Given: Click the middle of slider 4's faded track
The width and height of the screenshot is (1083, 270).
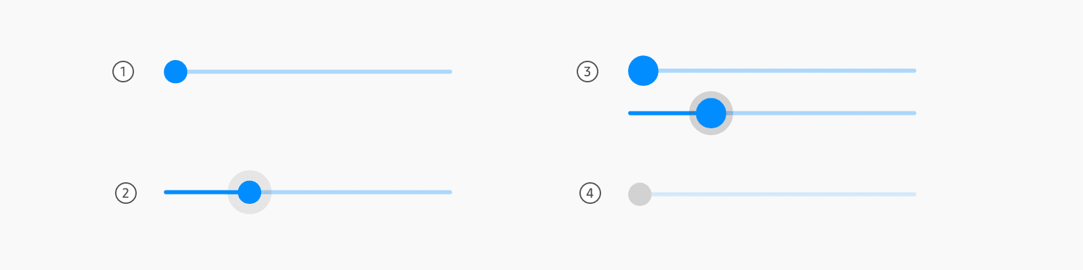Looking at the screenshot, I should point(784,194).
